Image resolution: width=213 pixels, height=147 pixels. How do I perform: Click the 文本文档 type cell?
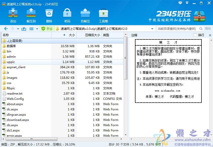(x=109, y=94)
